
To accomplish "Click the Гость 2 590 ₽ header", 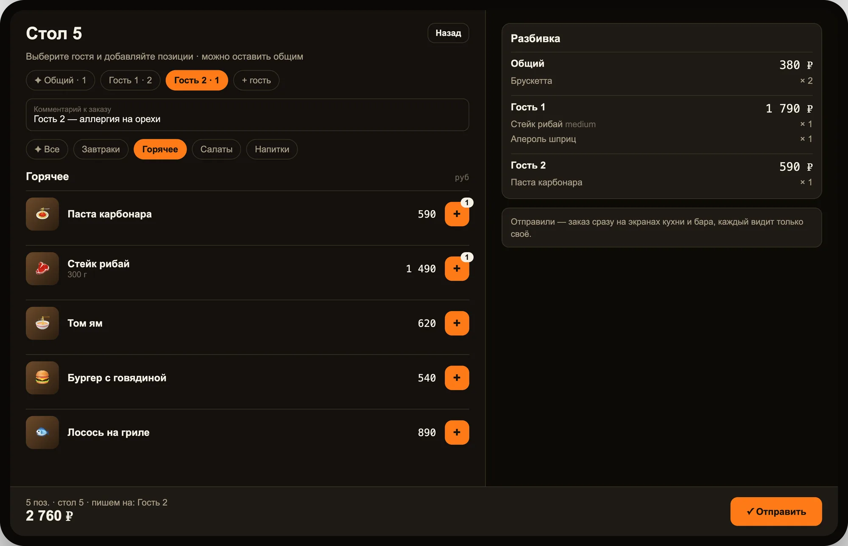I will click(661, 166).
